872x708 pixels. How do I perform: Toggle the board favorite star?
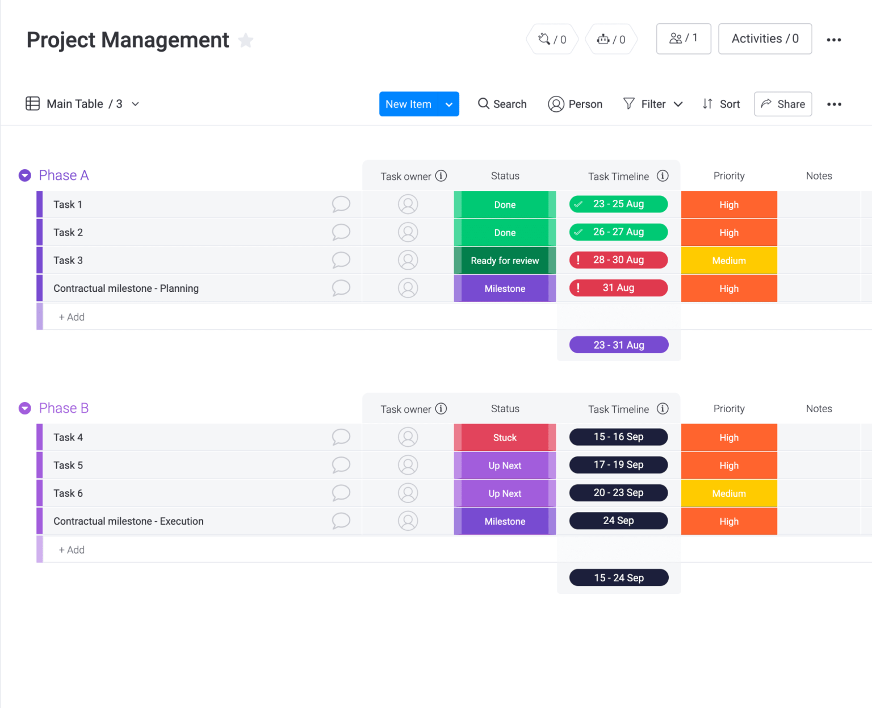pos(245,40)
